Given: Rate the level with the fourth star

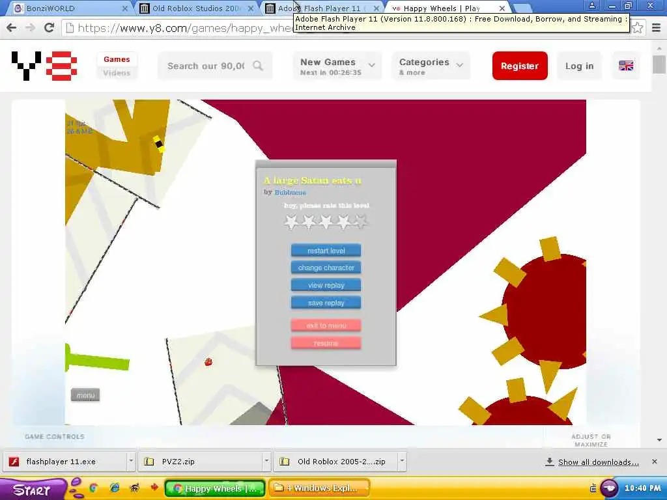Looking at the screenshot, I should point(344,221).
